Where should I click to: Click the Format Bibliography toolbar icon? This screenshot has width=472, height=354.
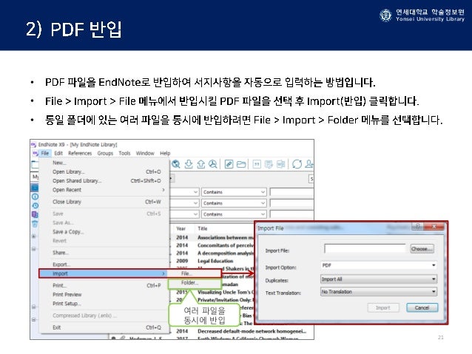point(269,164)
